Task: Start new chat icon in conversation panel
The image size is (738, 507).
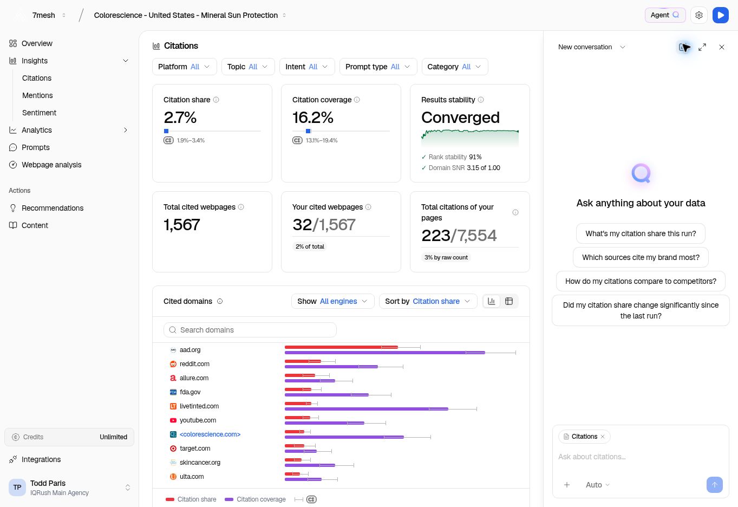Action: [x=684, y=47]
